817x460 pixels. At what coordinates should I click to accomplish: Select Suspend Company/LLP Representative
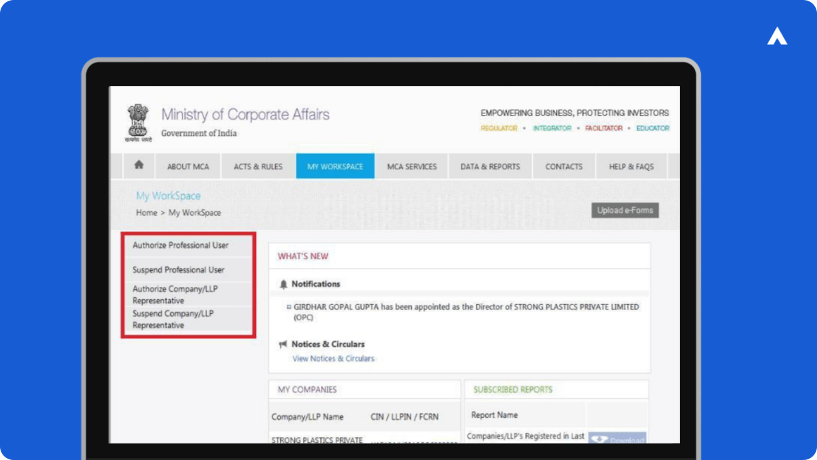[173, 319]
